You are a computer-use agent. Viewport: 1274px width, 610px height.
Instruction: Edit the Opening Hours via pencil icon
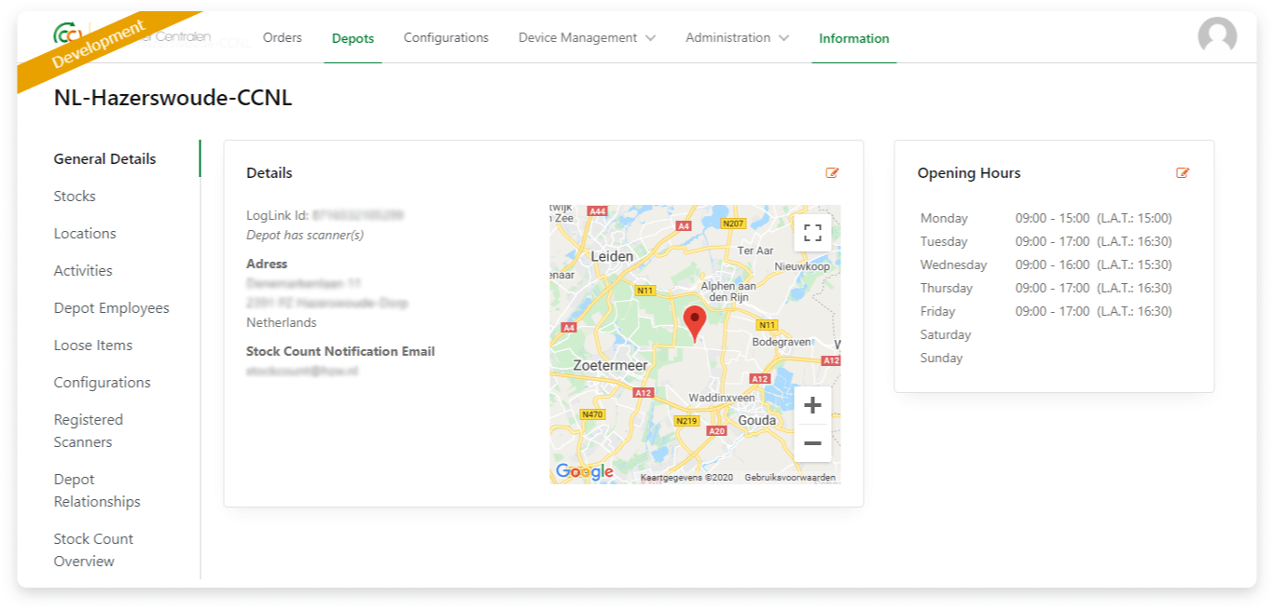click(x=1183, y=173)
